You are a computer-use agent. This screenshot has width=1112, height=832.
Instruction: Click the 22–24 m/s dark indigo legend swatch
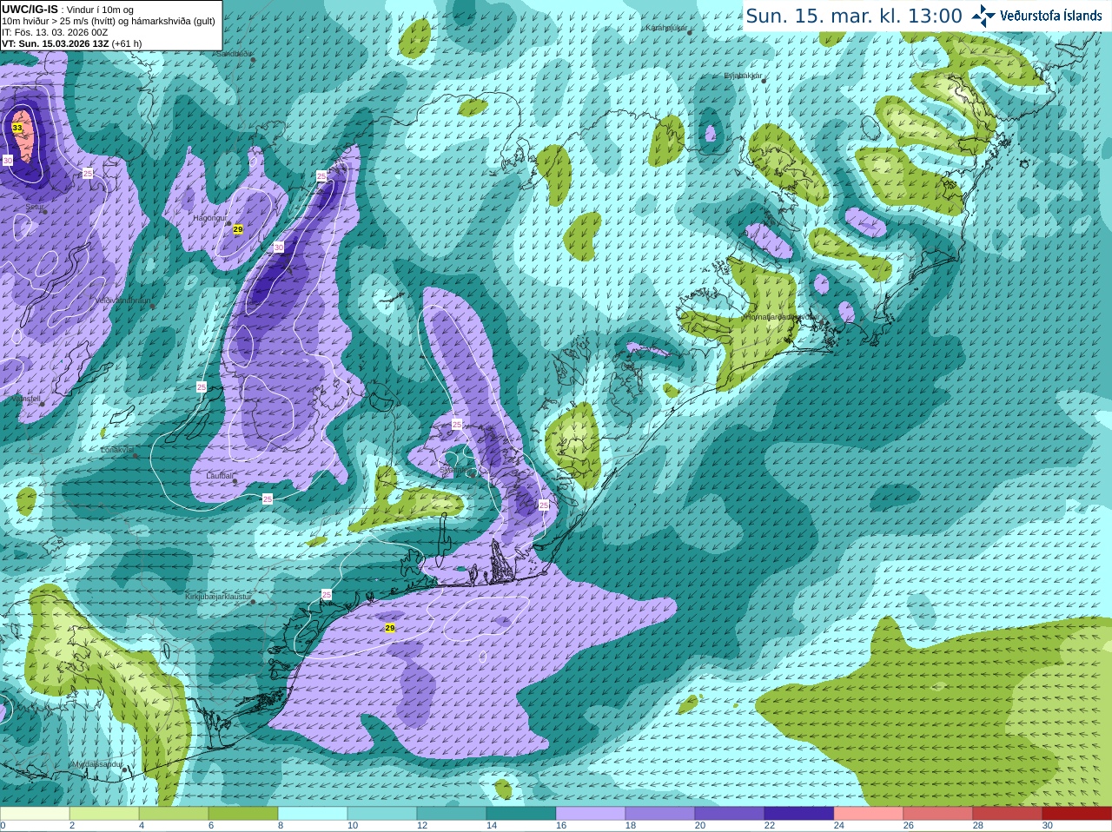coord(799,814)
